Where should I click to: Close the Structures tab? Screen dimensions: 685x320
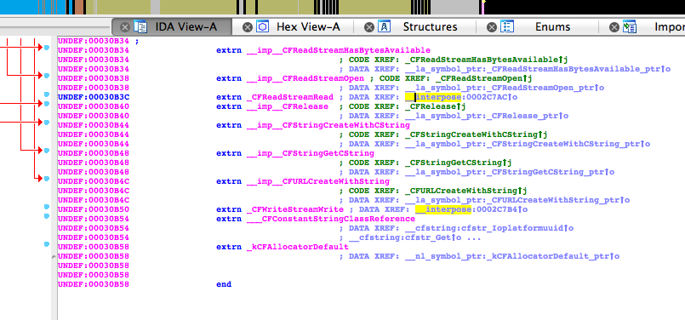tap(369, 27)
